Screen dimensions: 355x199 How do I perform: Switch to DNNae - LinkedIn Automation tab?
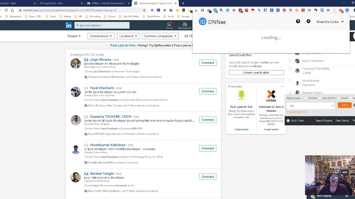coord(108,3)
